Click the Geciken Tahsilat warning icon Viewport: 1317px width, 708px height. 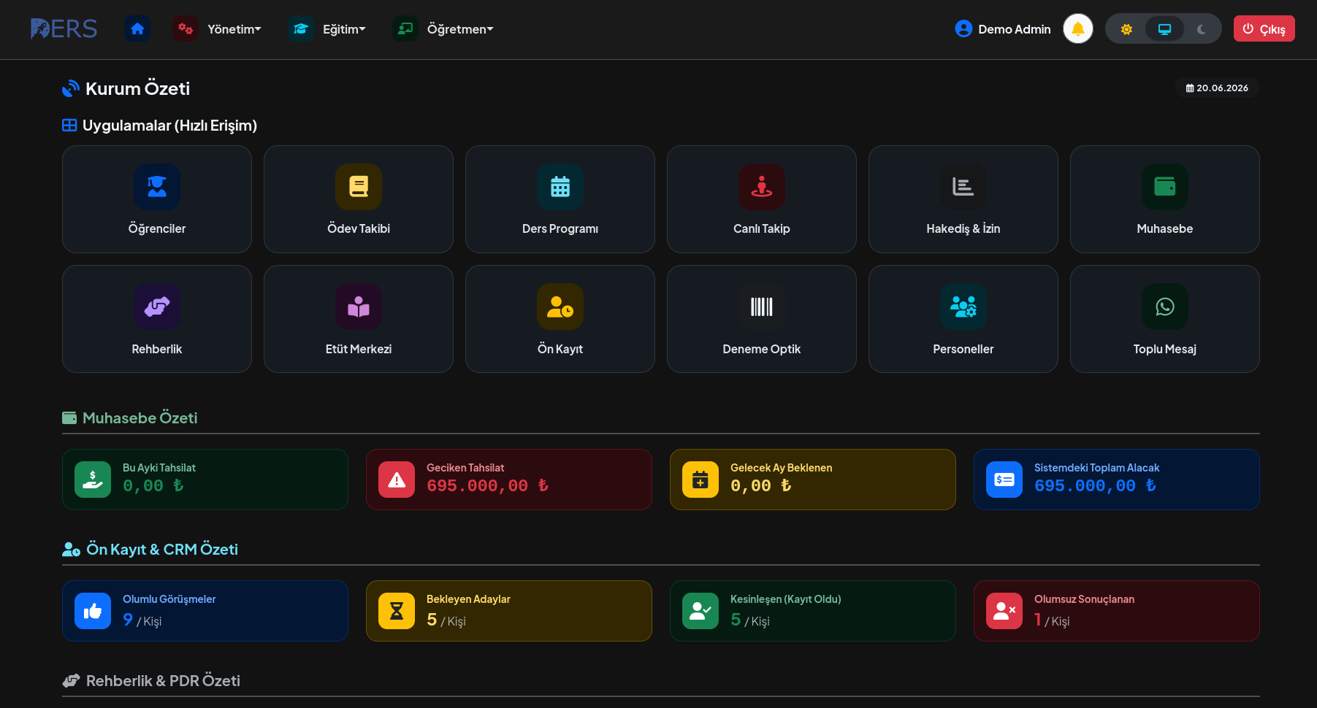397,480
